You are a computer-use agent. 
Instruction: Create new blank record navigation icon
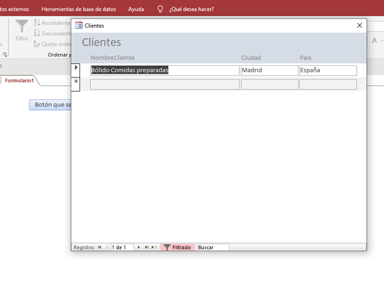154,247
